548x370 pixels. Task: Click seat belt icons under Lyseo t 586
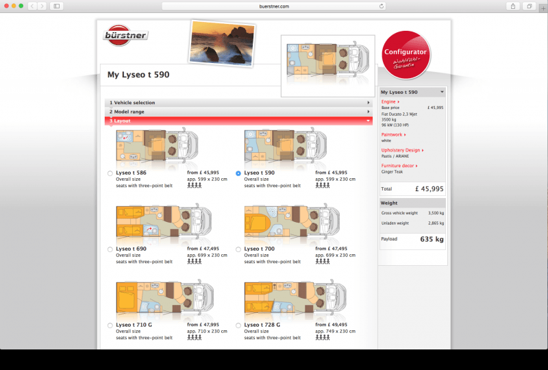click(x=195, y=186)
